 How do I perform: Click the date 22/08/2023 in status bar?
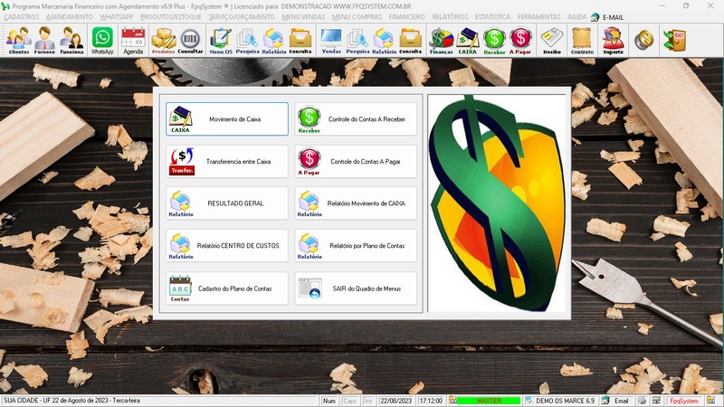pos(396,401)
